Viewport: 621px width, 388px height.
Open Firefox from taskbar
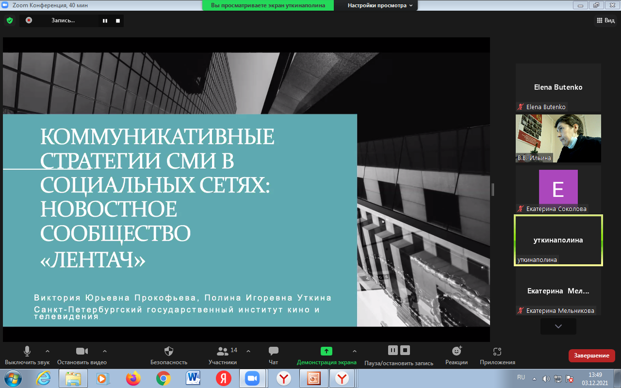[x=133, y=378]
